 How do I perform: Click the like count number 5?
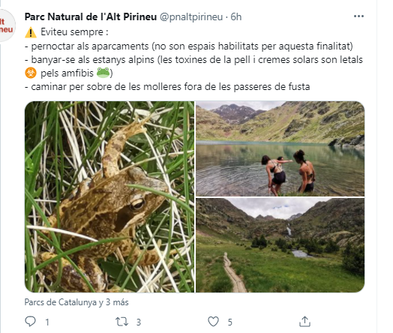click(x=229, y=322)
